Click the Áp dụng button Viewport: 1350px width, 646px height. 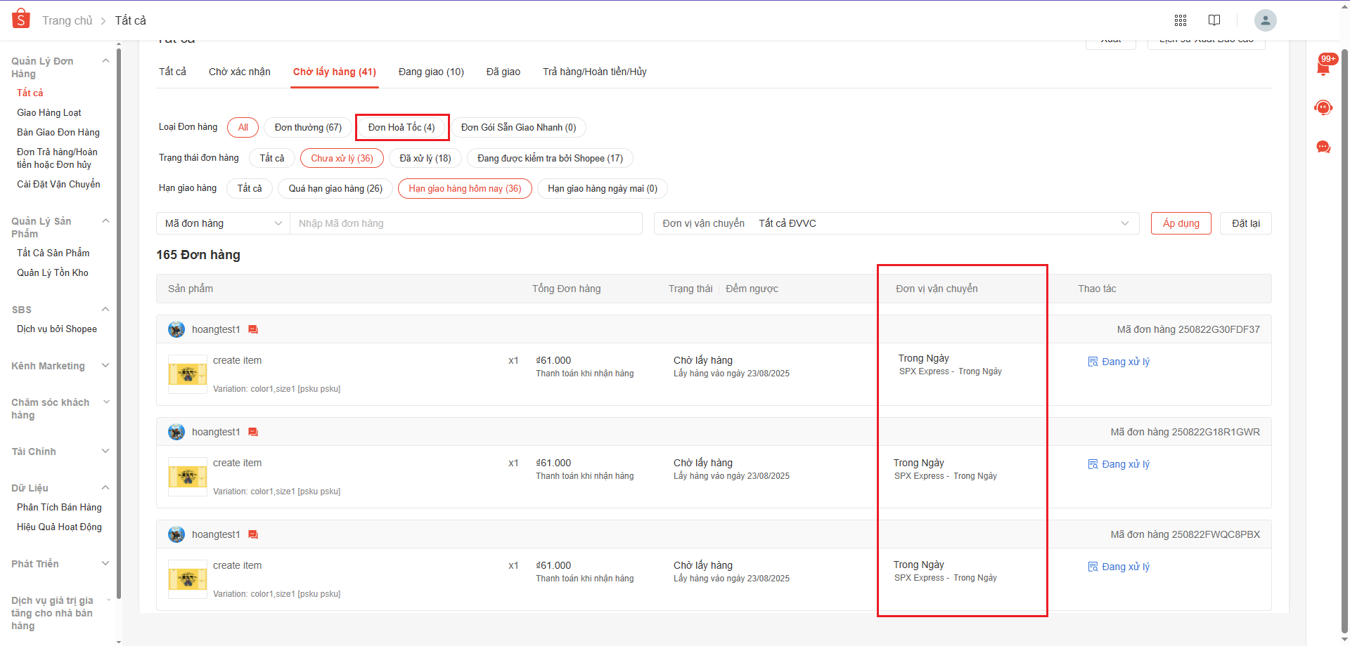tap(1181, 223)
